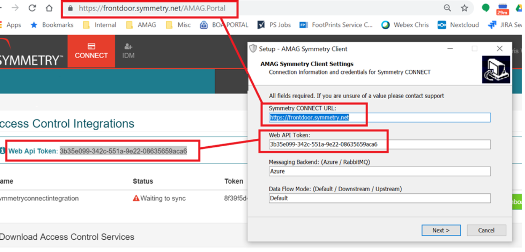Click the info icon beside Web Api Token

(3, 150)
